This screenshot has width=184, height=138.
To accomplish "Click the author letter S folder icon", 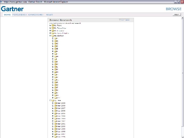I will click(x=55, y=85).
